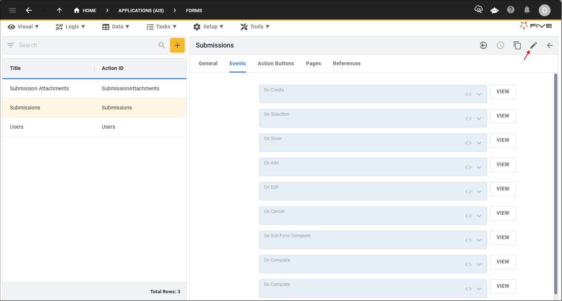Screen dimensions: 562x301
Task: Click the Search input field
Action: coord(85,45)
